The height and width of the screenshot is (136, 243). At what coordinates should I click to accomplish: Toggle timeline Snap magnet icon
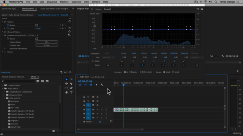pos(85,85)
